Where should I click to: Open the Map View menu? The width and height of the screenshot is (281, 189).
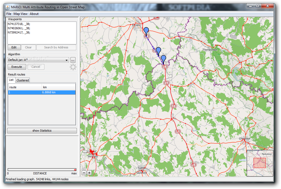20,14
